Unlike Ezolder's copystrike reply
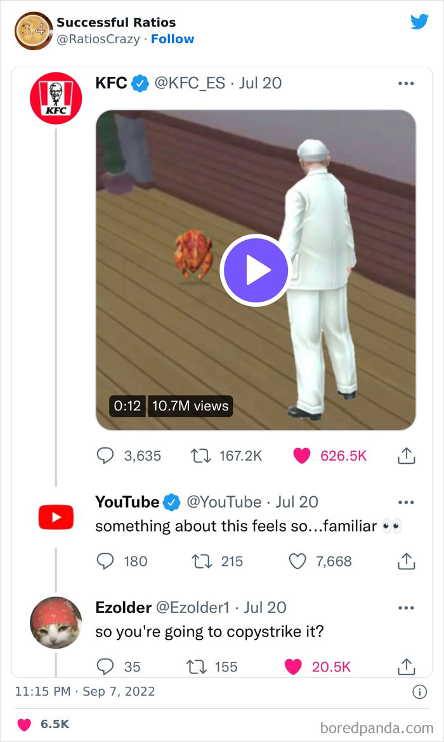Viewport: 444px width, 742px height. click(292, 666)
